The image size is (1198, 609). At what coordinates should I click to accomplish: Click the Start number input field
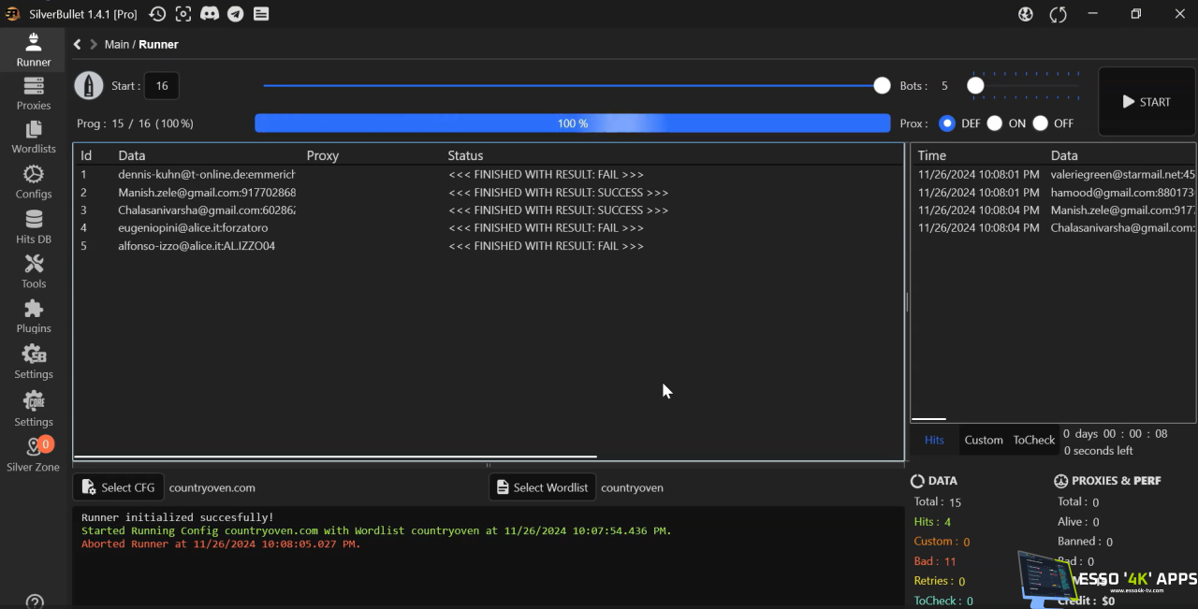click(x=161, y=86)
